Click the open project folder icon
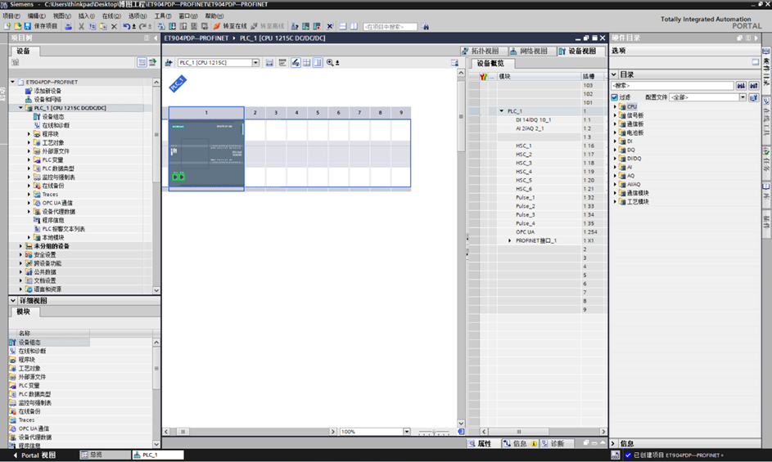The width and height of the screenshot is (772, 462). [x=17, y=26]
